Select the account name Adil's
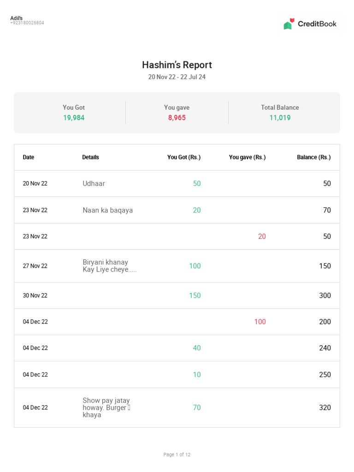 coord(16,18)
